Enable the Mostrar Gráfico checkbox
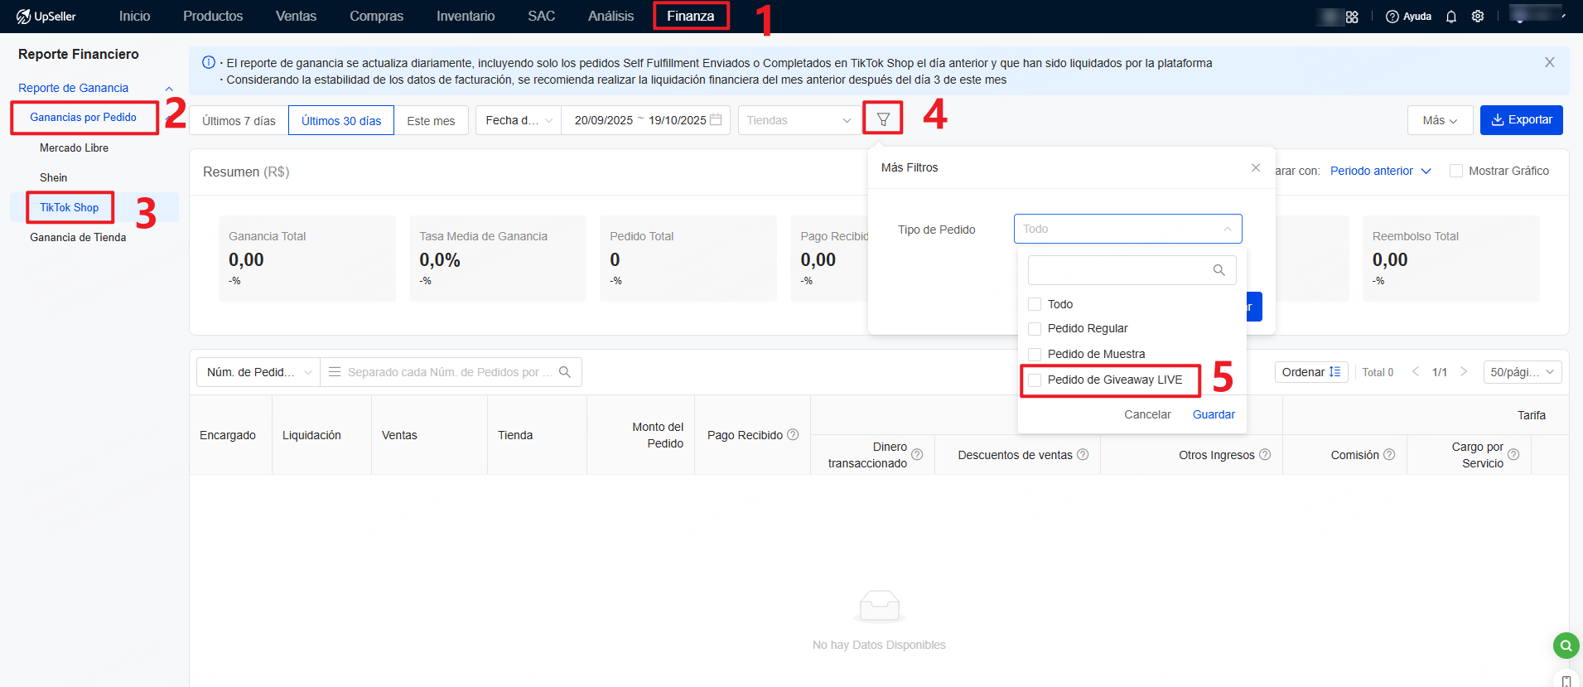Screen dimensions: 1583x687 [x=1455, y=171]
